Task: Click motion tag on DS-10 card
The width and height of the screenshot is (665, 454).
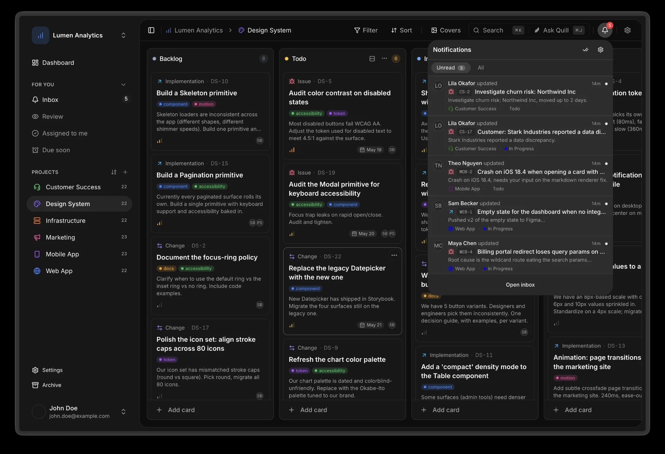Action: click(204, 104)
